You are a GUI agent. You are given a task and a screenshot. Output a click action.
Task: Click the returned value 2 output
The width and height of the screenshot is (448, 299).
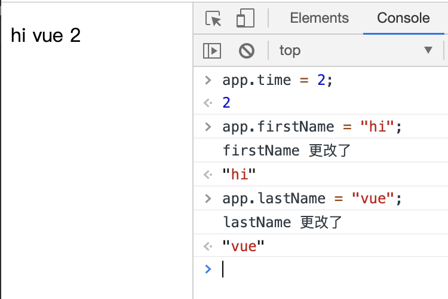pos(226,103)
